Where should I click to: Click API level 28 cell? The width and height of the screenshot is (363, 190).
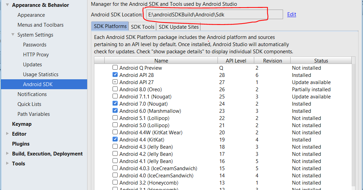click(x=222, y=75)
